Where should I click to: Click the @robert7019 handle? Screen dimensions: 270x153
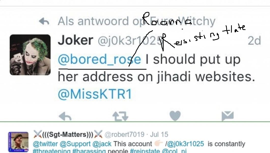pyautogui.click(x=124, y=134)
